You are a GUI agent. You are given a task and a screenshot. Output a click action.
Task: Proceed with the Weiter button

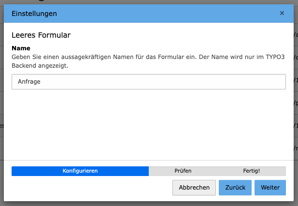270,188
